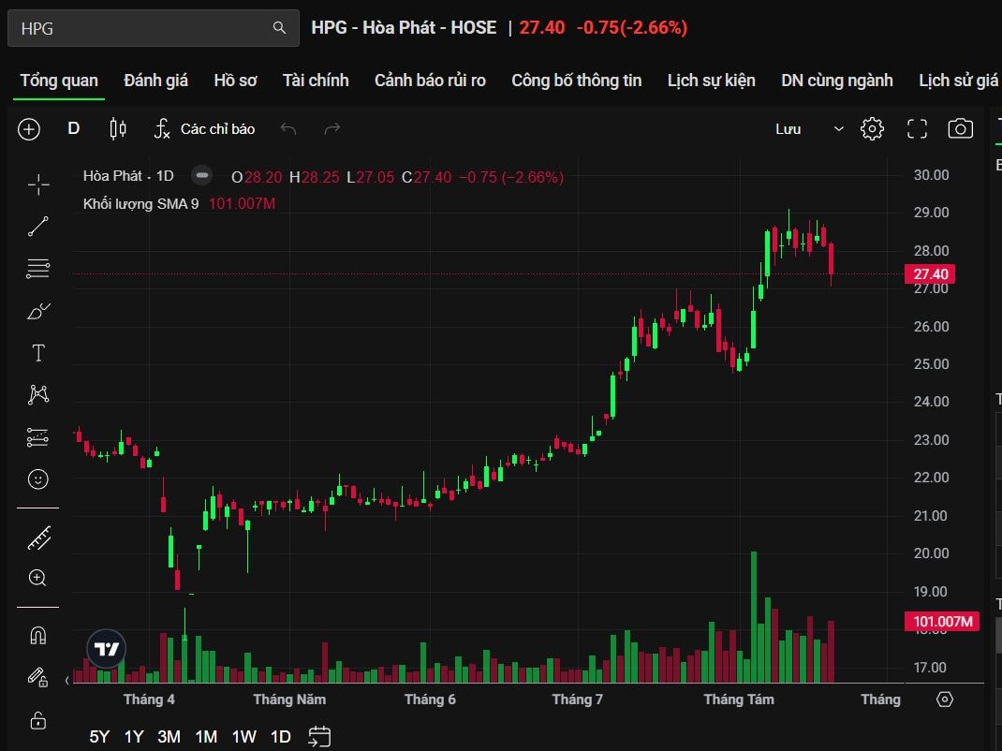Select the 1M date range
Screen dimensions: 1002x751
coord(206,736)
